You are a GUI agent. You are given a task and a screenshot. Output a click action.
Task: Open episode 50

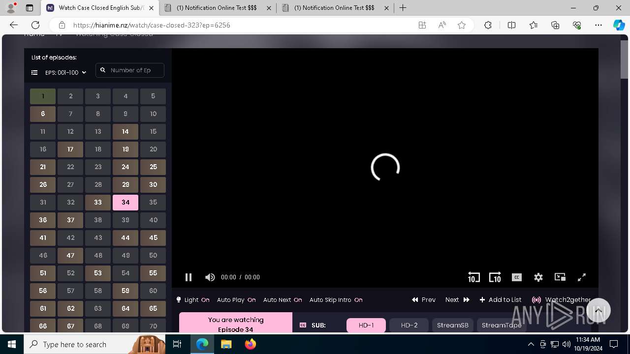153,256
